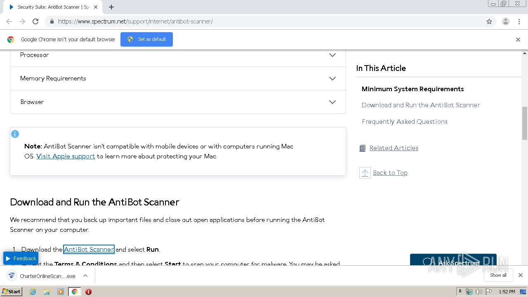Image resolution: width=528 pixels, height=297 pixels.
Task: Close the Security Suite AntiBot tab
Action: [96, 7]
